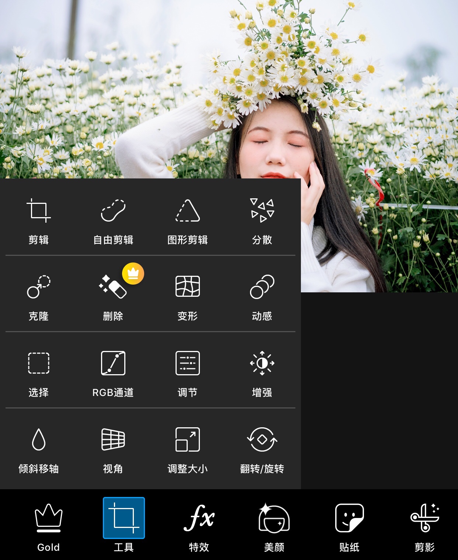
Task: Apply the 分散 dispersion tool
Action: (262, 220)
